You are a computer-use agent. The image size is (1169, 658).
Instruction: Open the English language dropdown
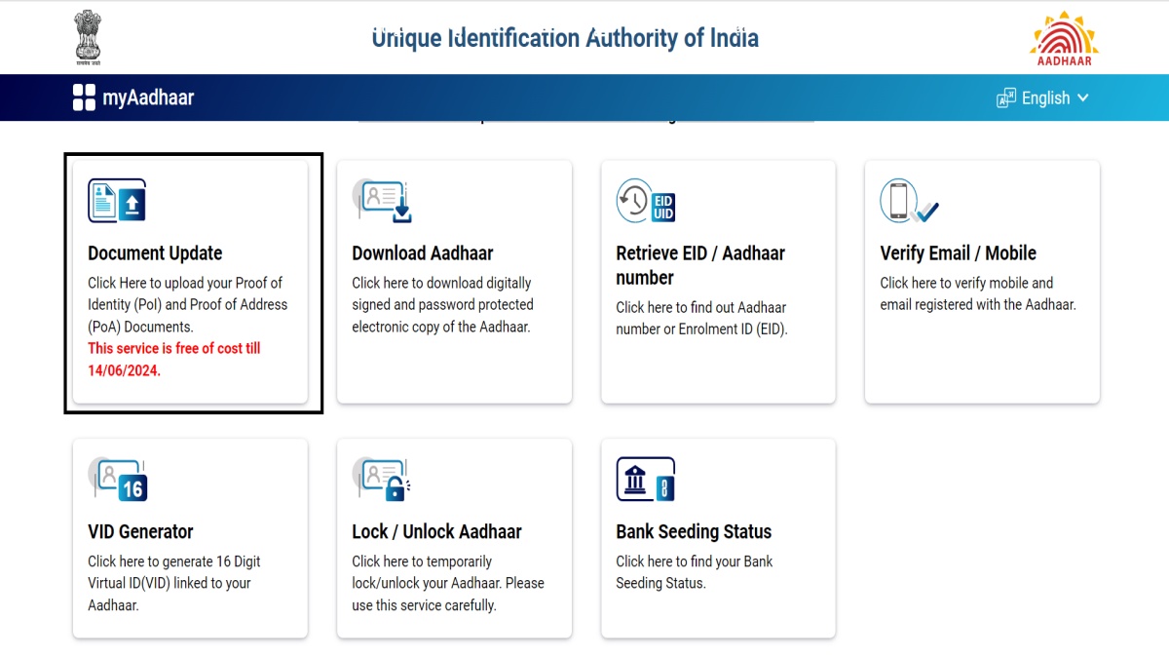pyautogui.click(x=1045, y=97)
